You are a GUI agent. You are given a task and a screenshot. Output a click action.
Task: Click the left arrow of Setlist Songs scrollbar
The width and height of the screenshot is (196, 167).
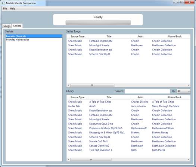click(68, 85)
